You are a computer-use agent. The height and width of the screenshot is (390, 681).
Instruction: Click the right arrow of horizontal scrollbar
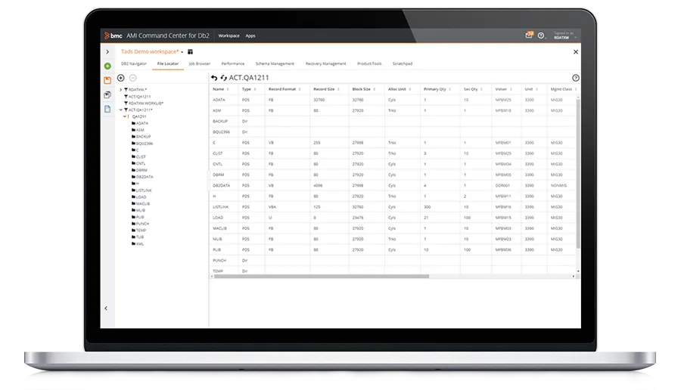coord(574,277)
